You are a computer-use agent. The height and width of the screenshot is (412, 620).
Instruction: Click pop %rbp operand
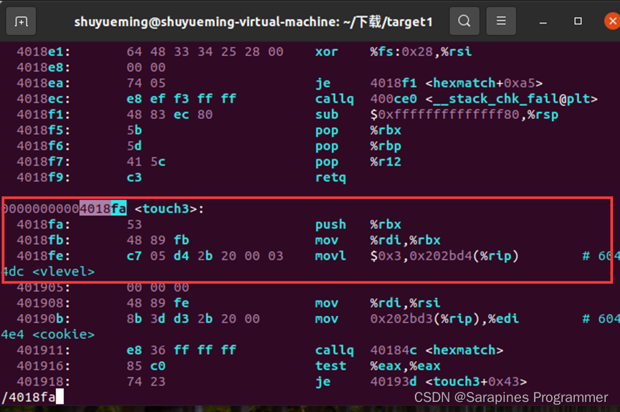(386, 146)
